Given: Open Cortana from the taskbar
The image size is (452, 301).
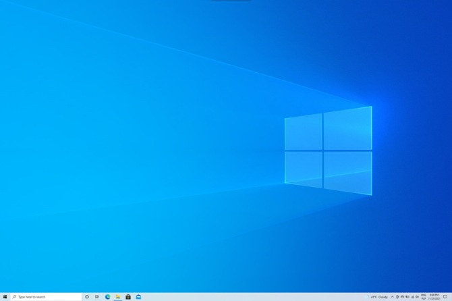Looking at the screenshot, I should tap(87, 297).
